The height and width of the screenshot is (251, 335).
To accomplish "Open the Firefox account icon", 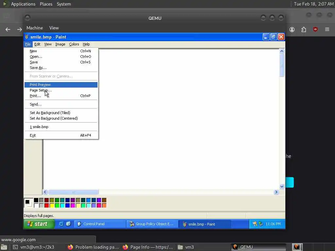I will click(292, 29).
